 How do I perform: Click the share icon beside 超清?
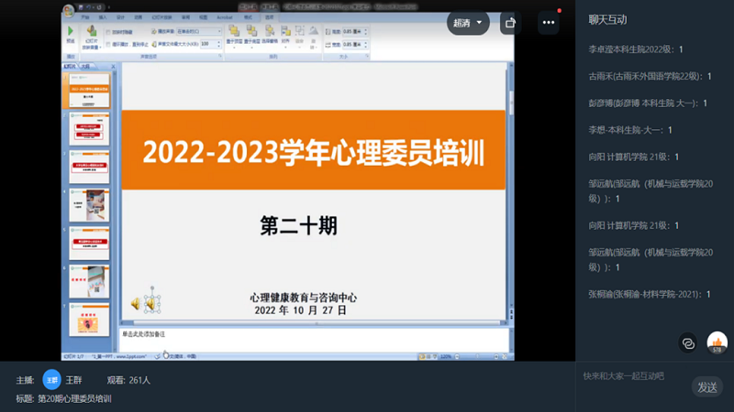click(510, 22)
